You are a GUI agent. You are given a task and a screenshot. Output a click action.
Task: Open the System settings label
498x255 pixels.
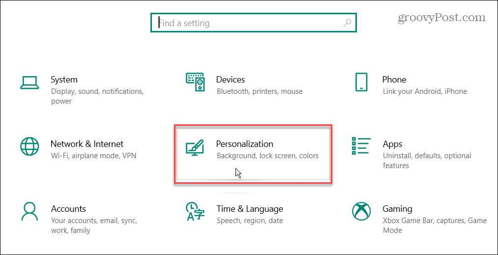tap(64, 80)
